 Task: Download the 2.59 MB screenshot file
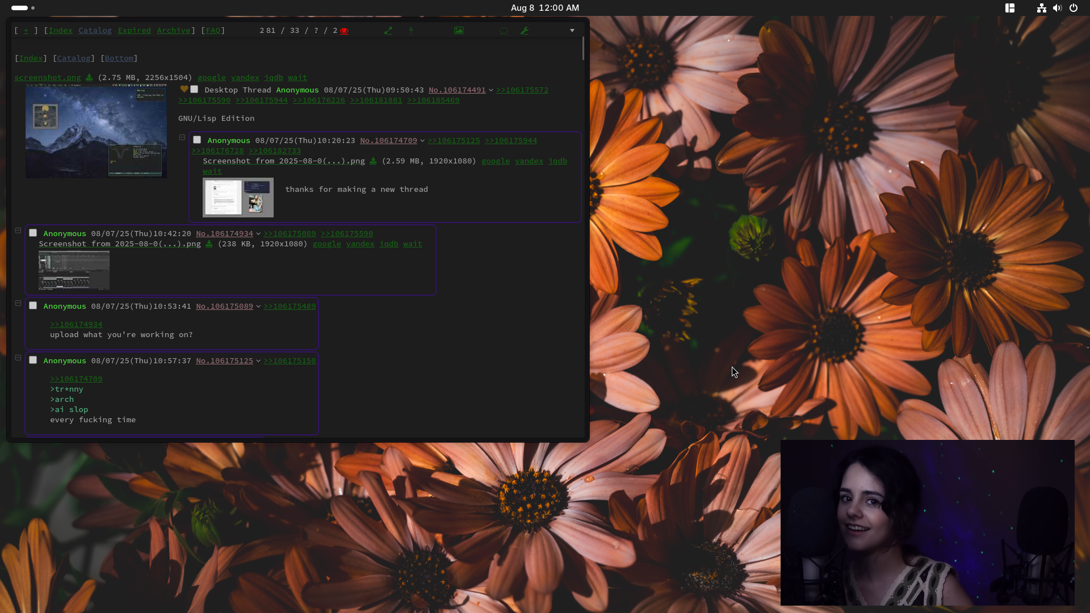coord(373,161)
